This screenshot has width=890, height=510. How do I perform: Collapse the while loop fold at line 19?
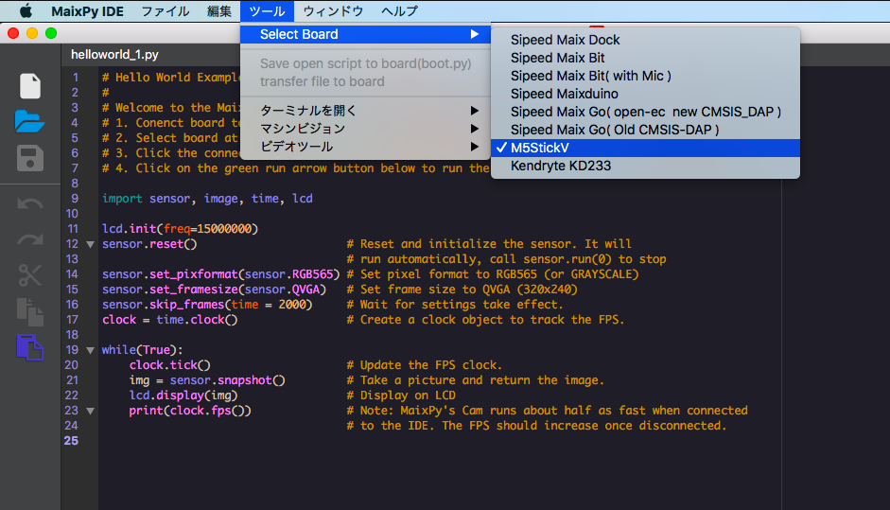click(90, 350)
